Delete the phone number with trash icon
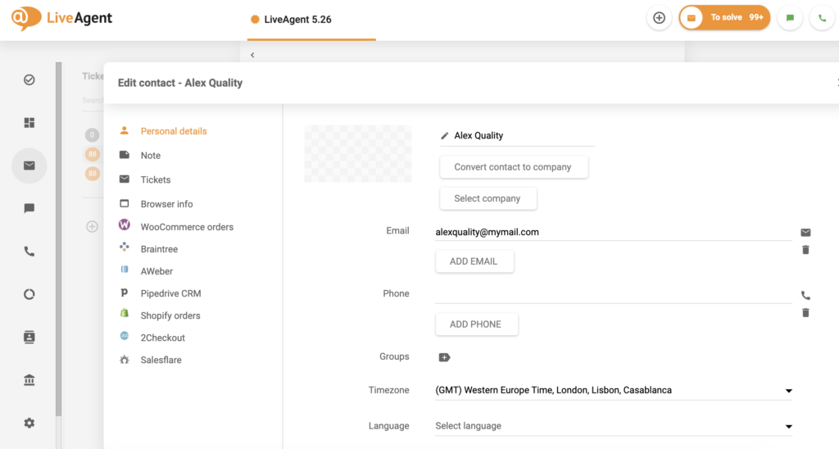Image resolution: width=839 pixels, height=449 pixels. click(x=805, y=313)
